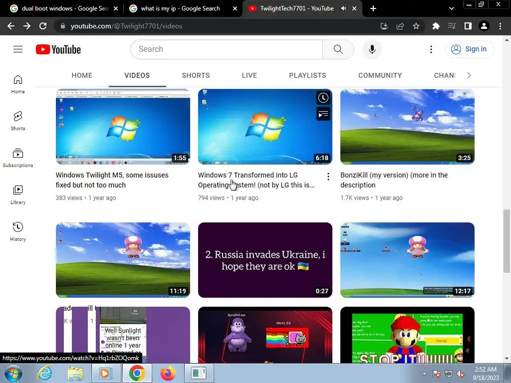Select the SHORTS channel tab

click(x=196, y=76)
